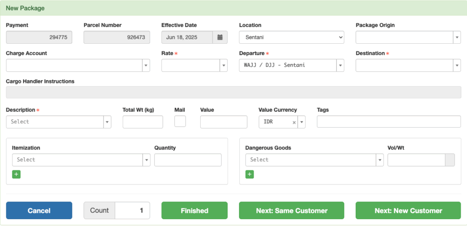Open the Itemization Select dropdown

(81, 159)
